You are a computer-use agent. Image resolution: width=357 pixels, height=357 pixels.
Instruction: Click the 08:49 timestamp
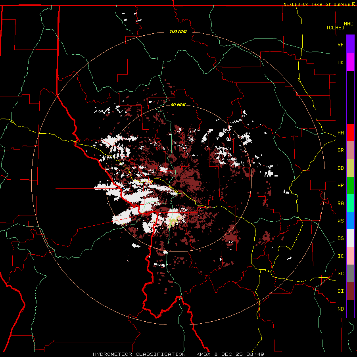255,354
